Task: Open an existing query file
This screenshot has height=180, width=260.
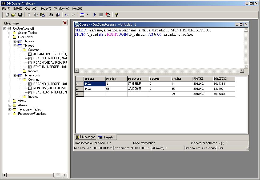Action: pos(13,15)
